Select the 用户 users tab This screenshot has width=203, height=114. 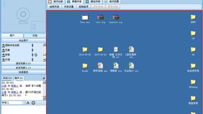12,35
